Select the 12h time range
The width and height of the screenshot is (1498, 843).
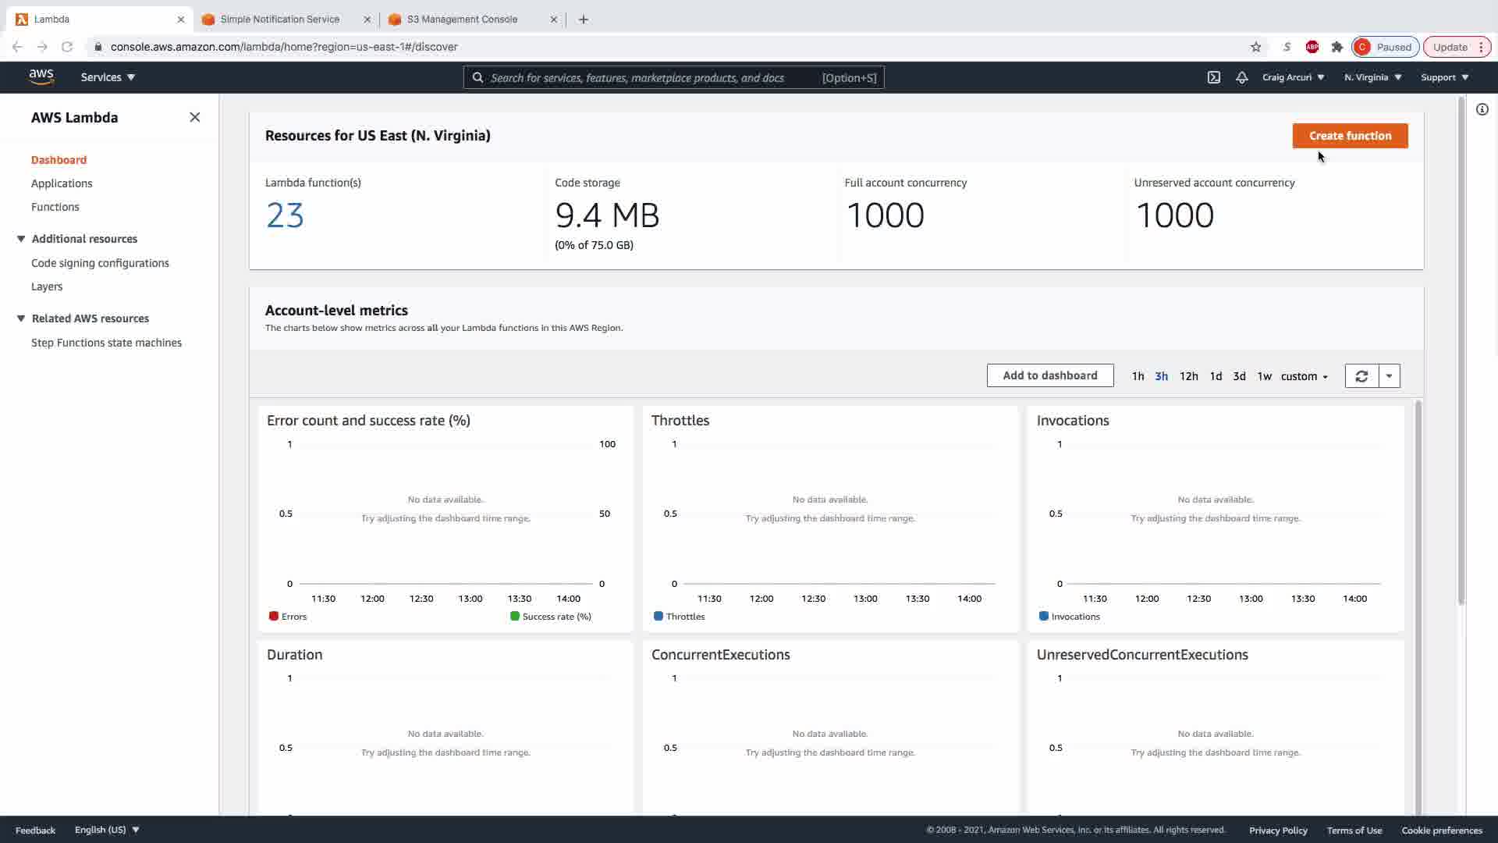coord(1188,376)
